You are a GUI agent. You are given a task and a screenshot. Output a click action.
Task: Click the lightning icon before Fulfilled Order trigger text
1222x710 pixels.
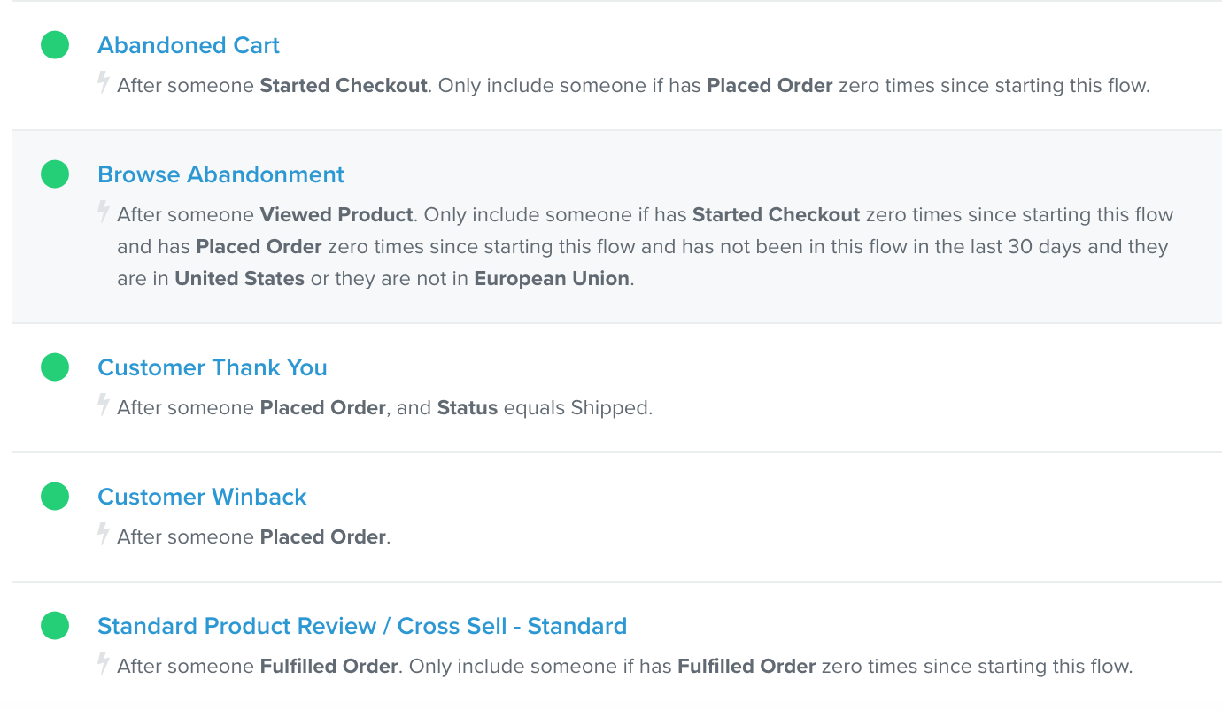tap(104, 664)
